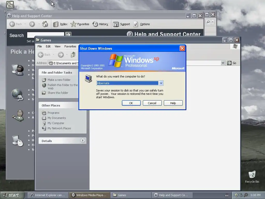
Task: Open Programs under Other Places
Action: click(x=53, y=113)
